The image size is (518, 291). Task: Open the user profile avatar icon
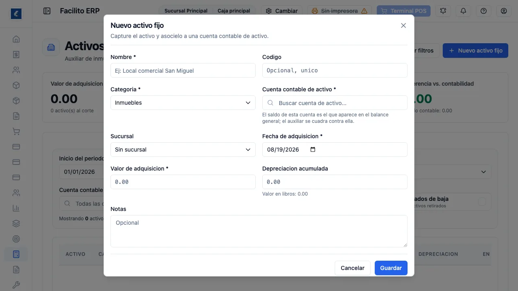tap(504, 11)
